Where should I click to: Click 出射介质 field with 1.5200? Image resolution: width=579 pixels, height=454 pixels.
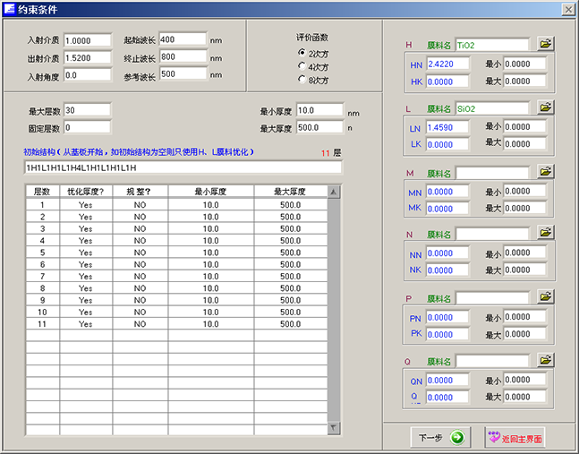click(x=87, y=57)
